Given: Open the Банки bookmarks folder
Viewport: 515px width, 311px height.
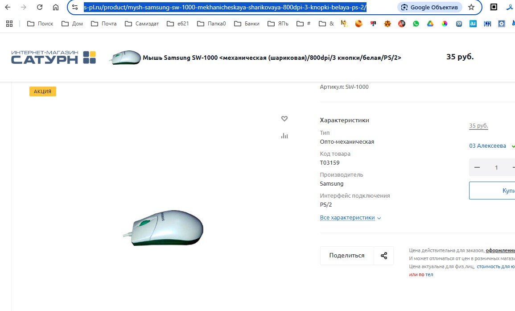Looking at the screenshot, I should pos(247,23).
